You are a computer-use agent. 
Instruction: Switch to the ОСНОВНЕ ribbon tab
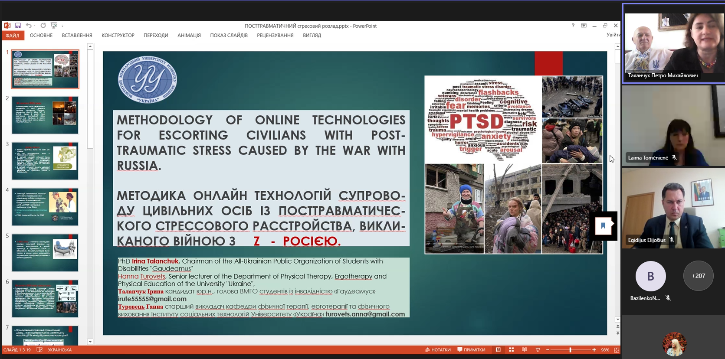(41, 36)
